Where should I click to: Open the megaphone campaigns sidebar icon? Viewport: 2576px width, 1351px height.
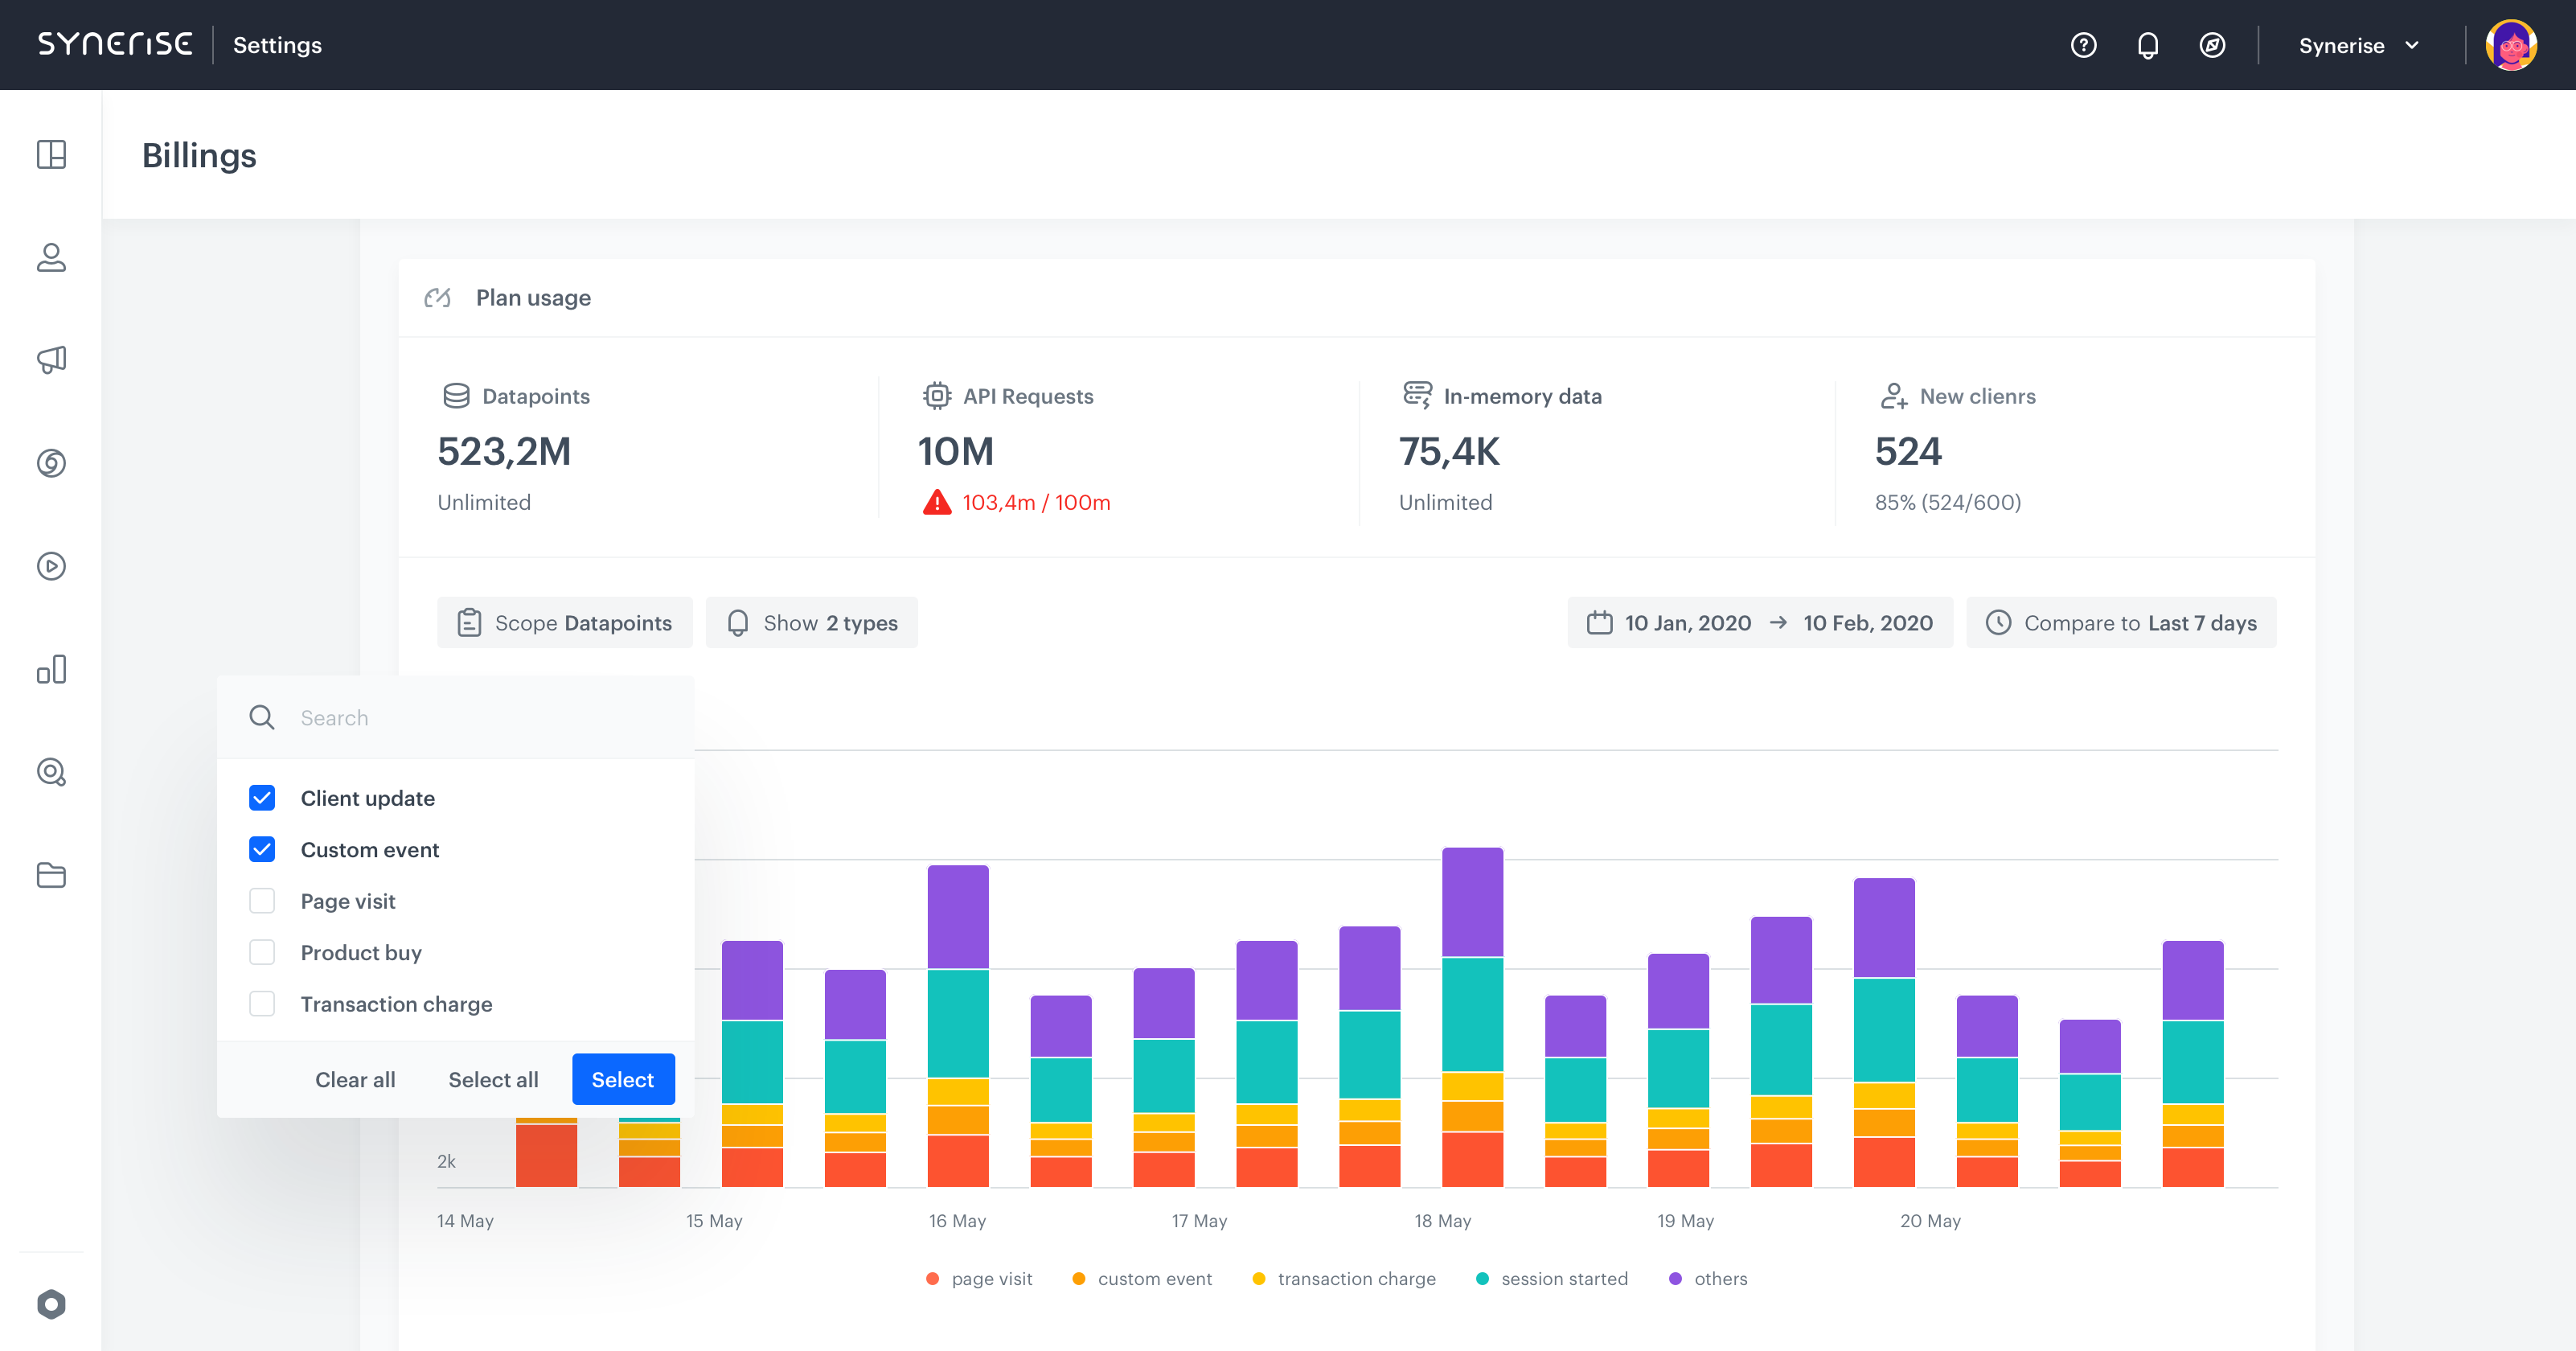tap(51, 360)
